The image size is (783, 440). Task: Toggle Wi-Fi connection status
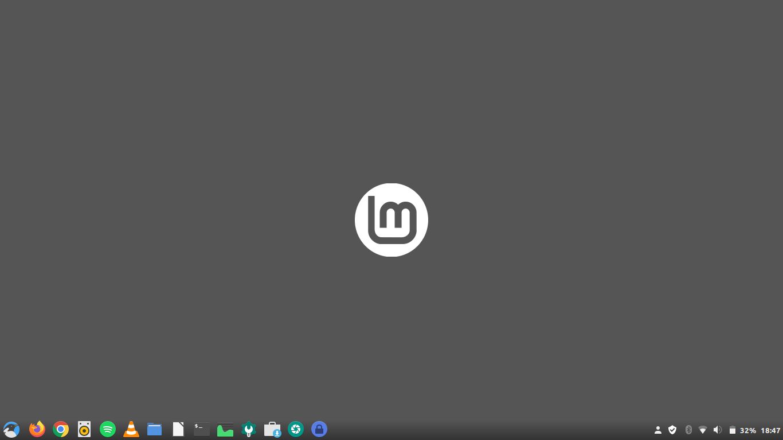pos(703,430)
